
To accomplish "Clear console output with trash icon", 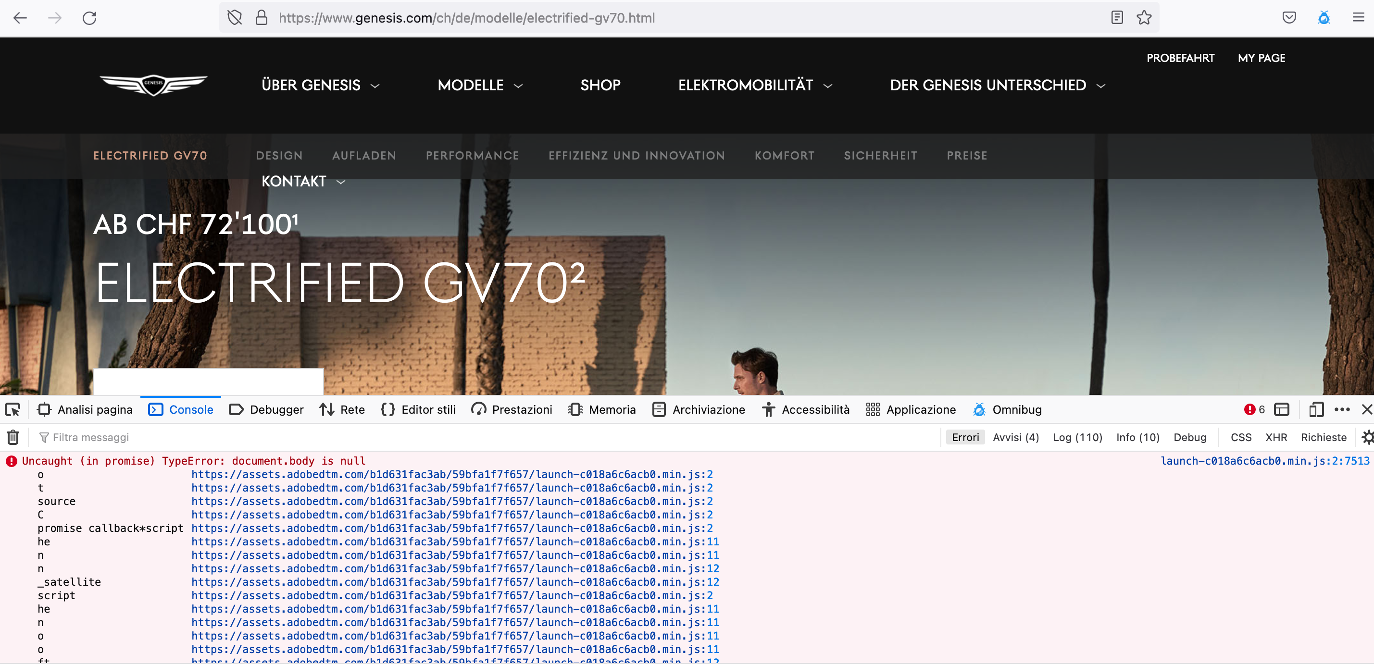I will tap(13, 437).
